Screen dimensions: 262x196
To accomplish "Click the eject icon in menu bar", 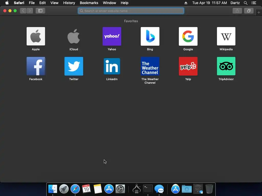I will pos(186,3).
